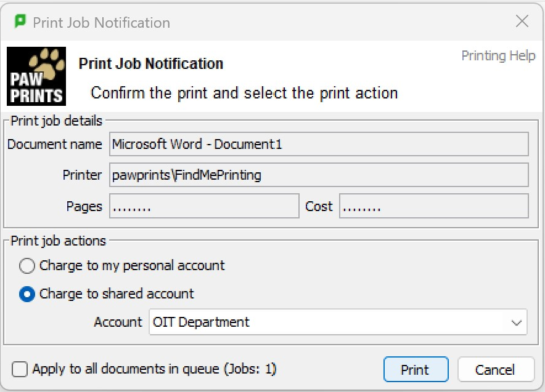Image resolution: width=545 pixels, height=392 pixels.
Task: Click the green PaperCut icon in title bar
Action: point(20,22)
